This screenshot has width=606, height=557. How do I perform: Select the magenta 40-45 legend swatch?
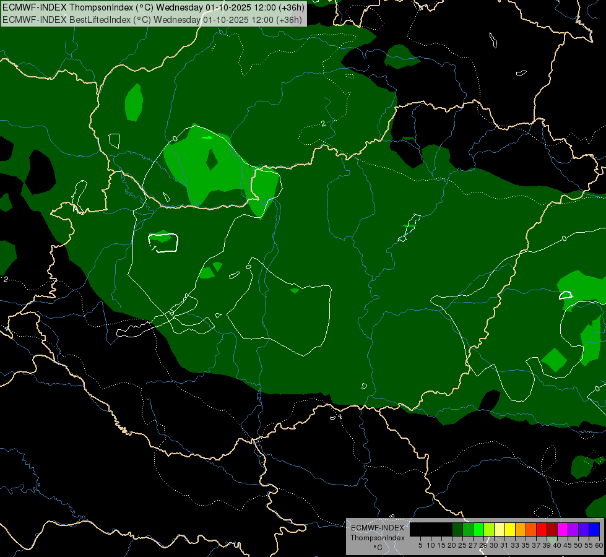[x=563, y=529]
